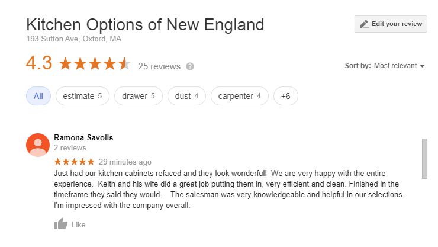Click the Kitchen Options of New England title
Screen dimensions: 438x247
point(145,25)
